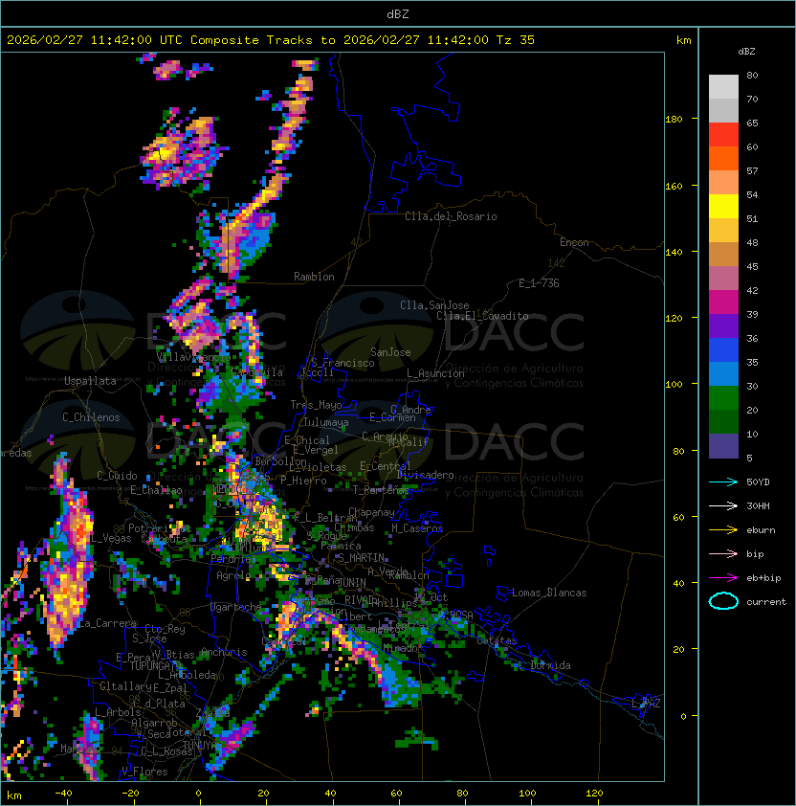796x806 pixels.
Task: Click the E_1-736 map label
Action: pos(539,283)
